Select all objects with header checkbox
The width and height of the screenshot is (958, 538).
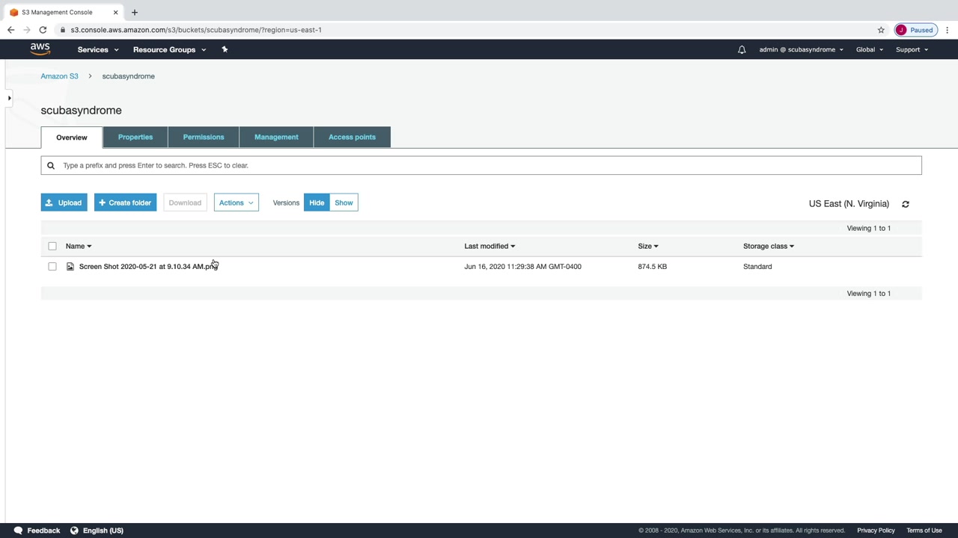pyautogui.click(x=52, y=246)
